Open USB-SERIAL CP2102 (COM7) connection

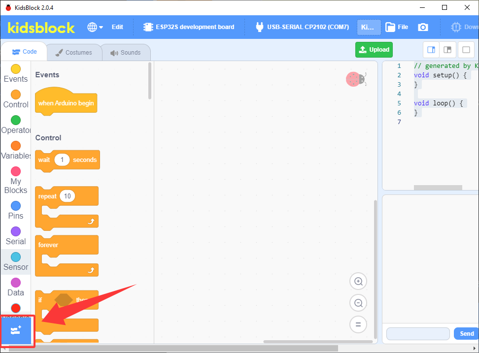pyautogui.click(x=303, y=27)
